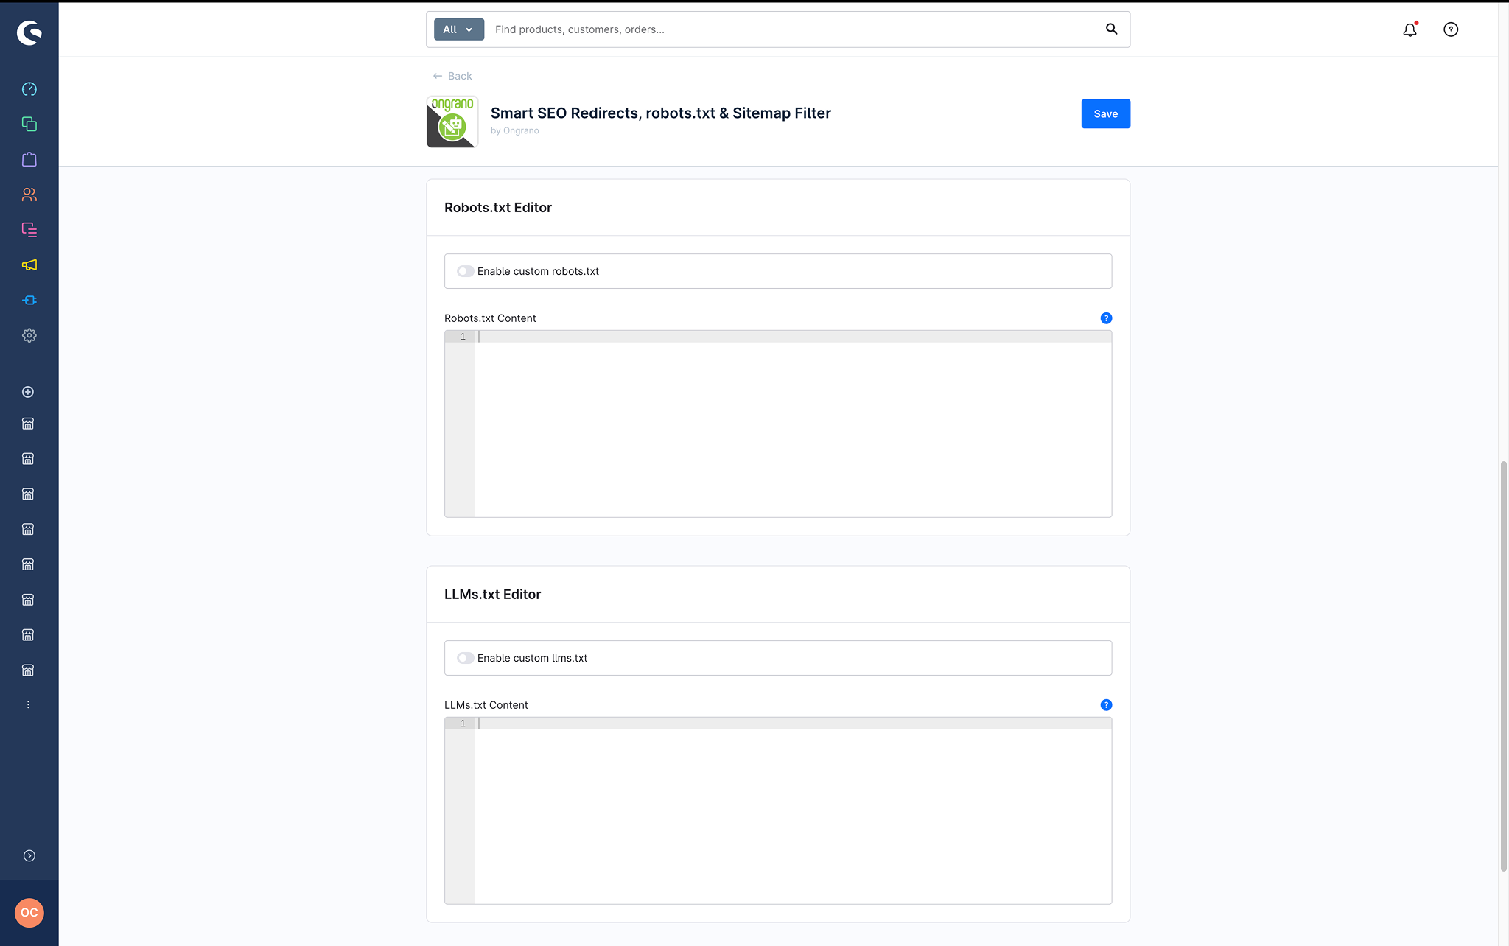Click the 'LLMs.txt Content' label
The height and width of the screenshot is (946, 1509).
(x=486, y=705)
